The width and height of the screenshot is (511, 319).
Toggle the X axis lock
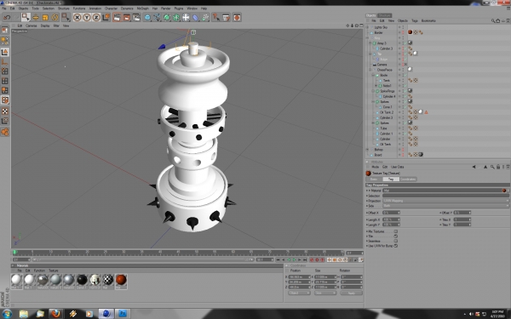pyautogui.click(x=77, y=17)
